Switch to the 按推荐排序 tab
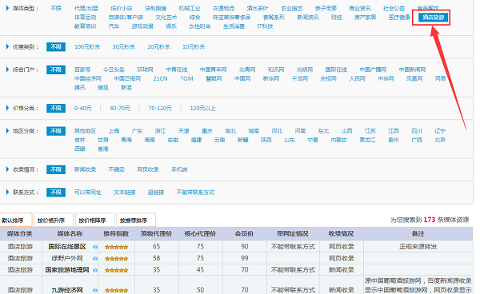The image size is (480, 294). click(x=136, y=220)
